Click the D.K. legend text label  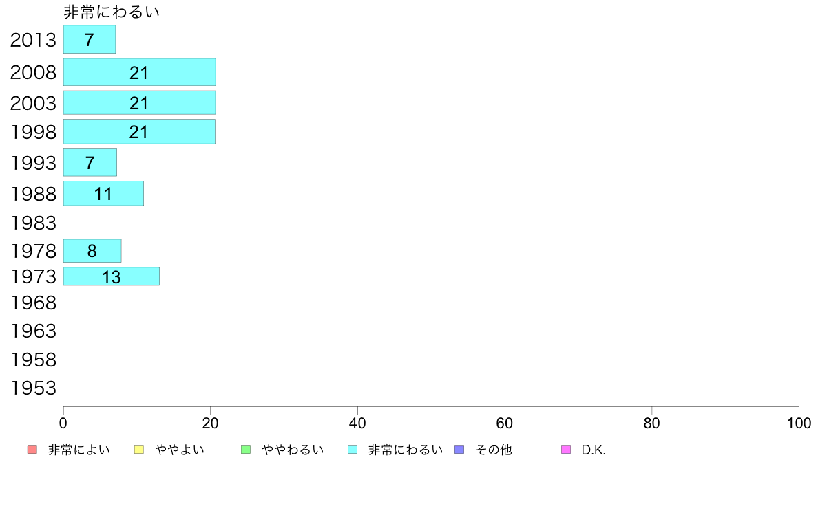[594, 450]
